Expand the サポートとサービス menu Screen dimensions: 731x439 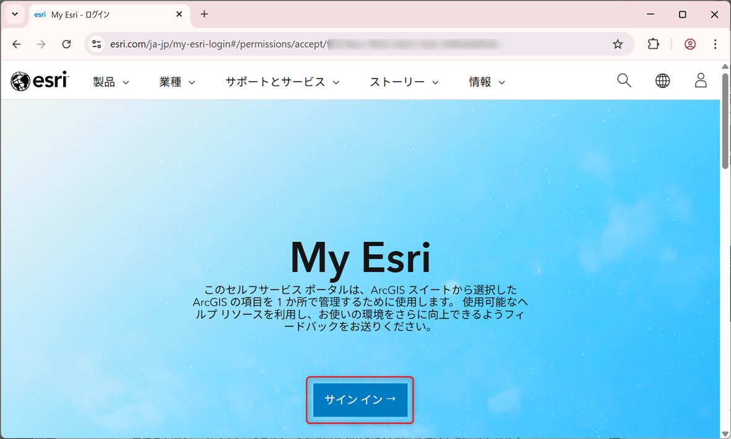pyautogui.click(x=282, y=82)
